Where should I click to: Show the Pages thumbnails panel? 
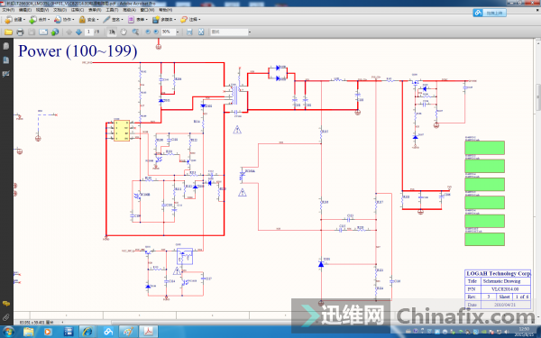[x=6, y=46]
